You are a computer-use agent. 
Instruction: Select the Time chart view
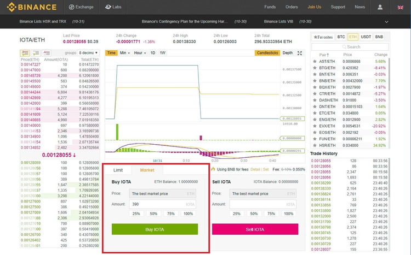(x=111, y=53)
